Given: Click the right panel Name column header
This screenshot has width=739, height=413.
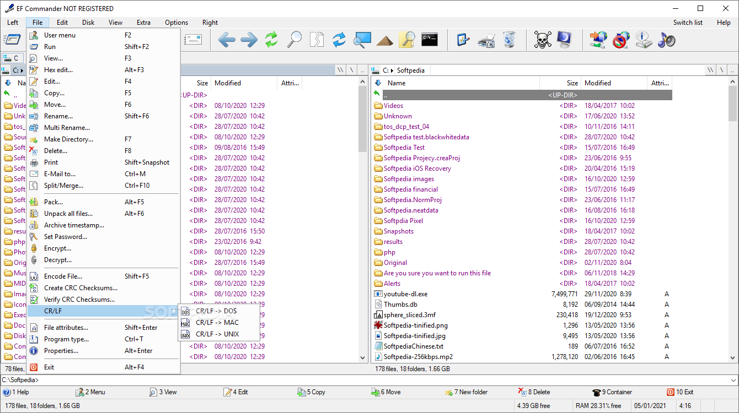Looking at the screenshot, I should click(462, 83).
